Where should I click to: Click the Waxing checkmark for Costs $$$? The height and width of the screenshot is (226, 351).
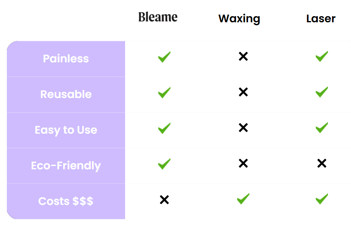[243, 198]
